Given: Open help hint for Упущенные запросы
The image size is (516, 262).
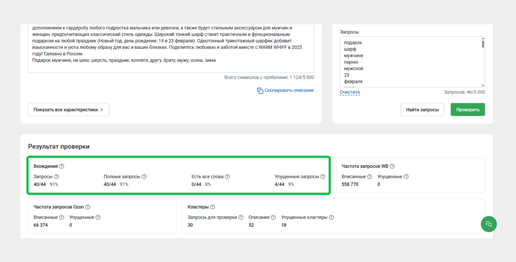Looking at the screenshot, I should pos(323,177).
